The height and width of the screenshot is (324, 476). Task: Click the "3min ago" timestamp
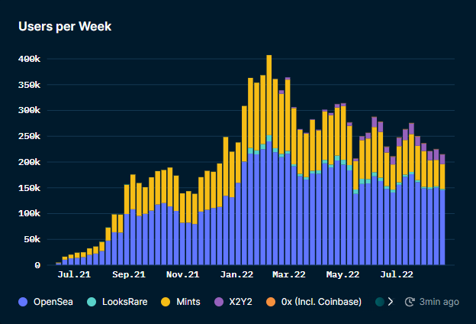tap(439, 302)
